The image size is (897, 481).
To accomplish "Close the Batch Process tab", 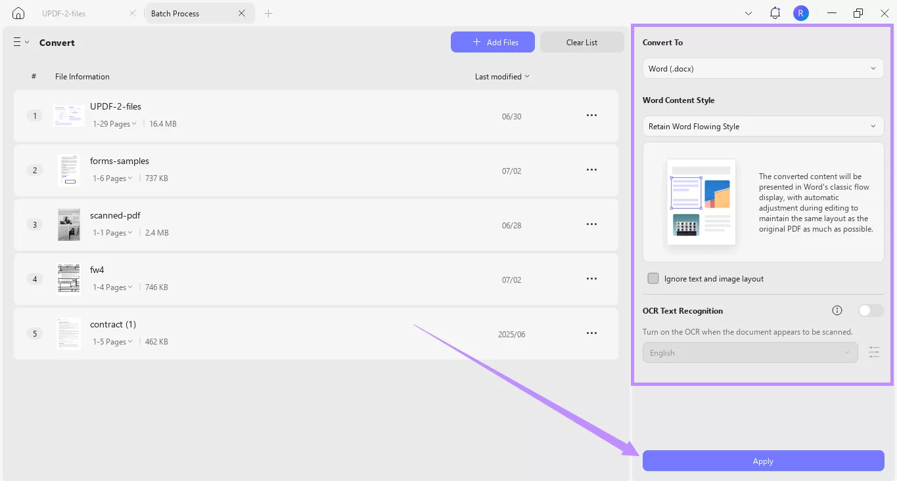I will [x=242, y=13].
